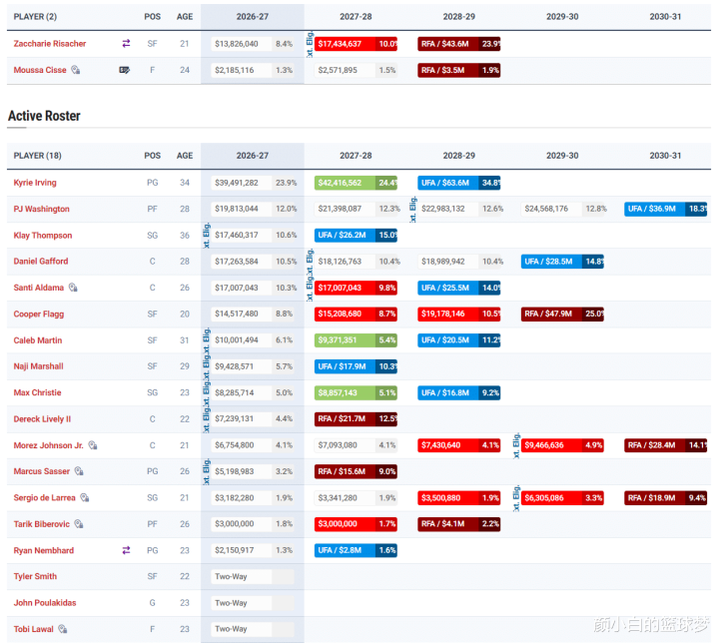Select the 2028-29 column header in Active Roster
Image resolution: width=718 pixels, height=643 pixels.
(x=458, y=156)
